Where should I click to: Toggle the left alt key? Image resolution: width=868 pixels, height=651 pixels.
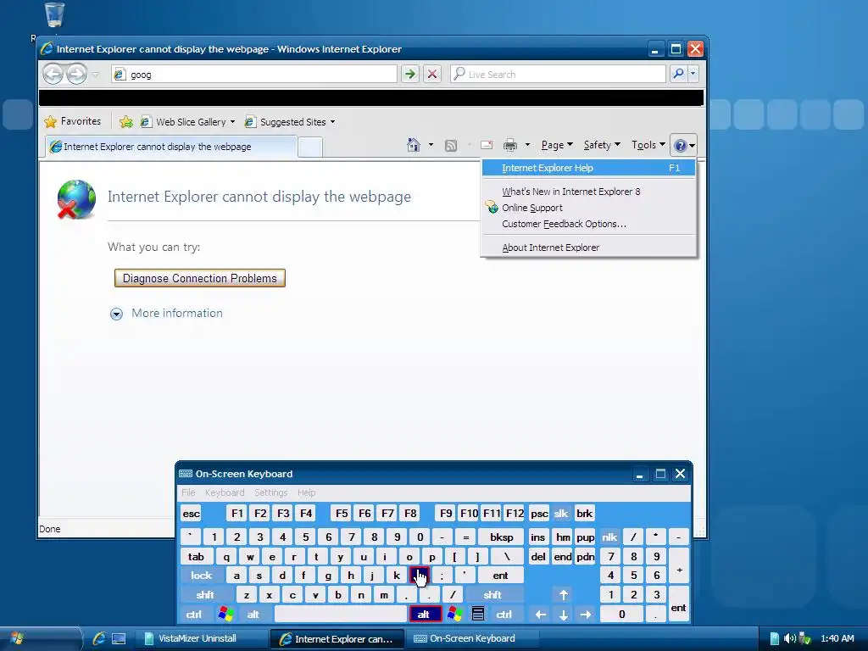click(253, 615)
